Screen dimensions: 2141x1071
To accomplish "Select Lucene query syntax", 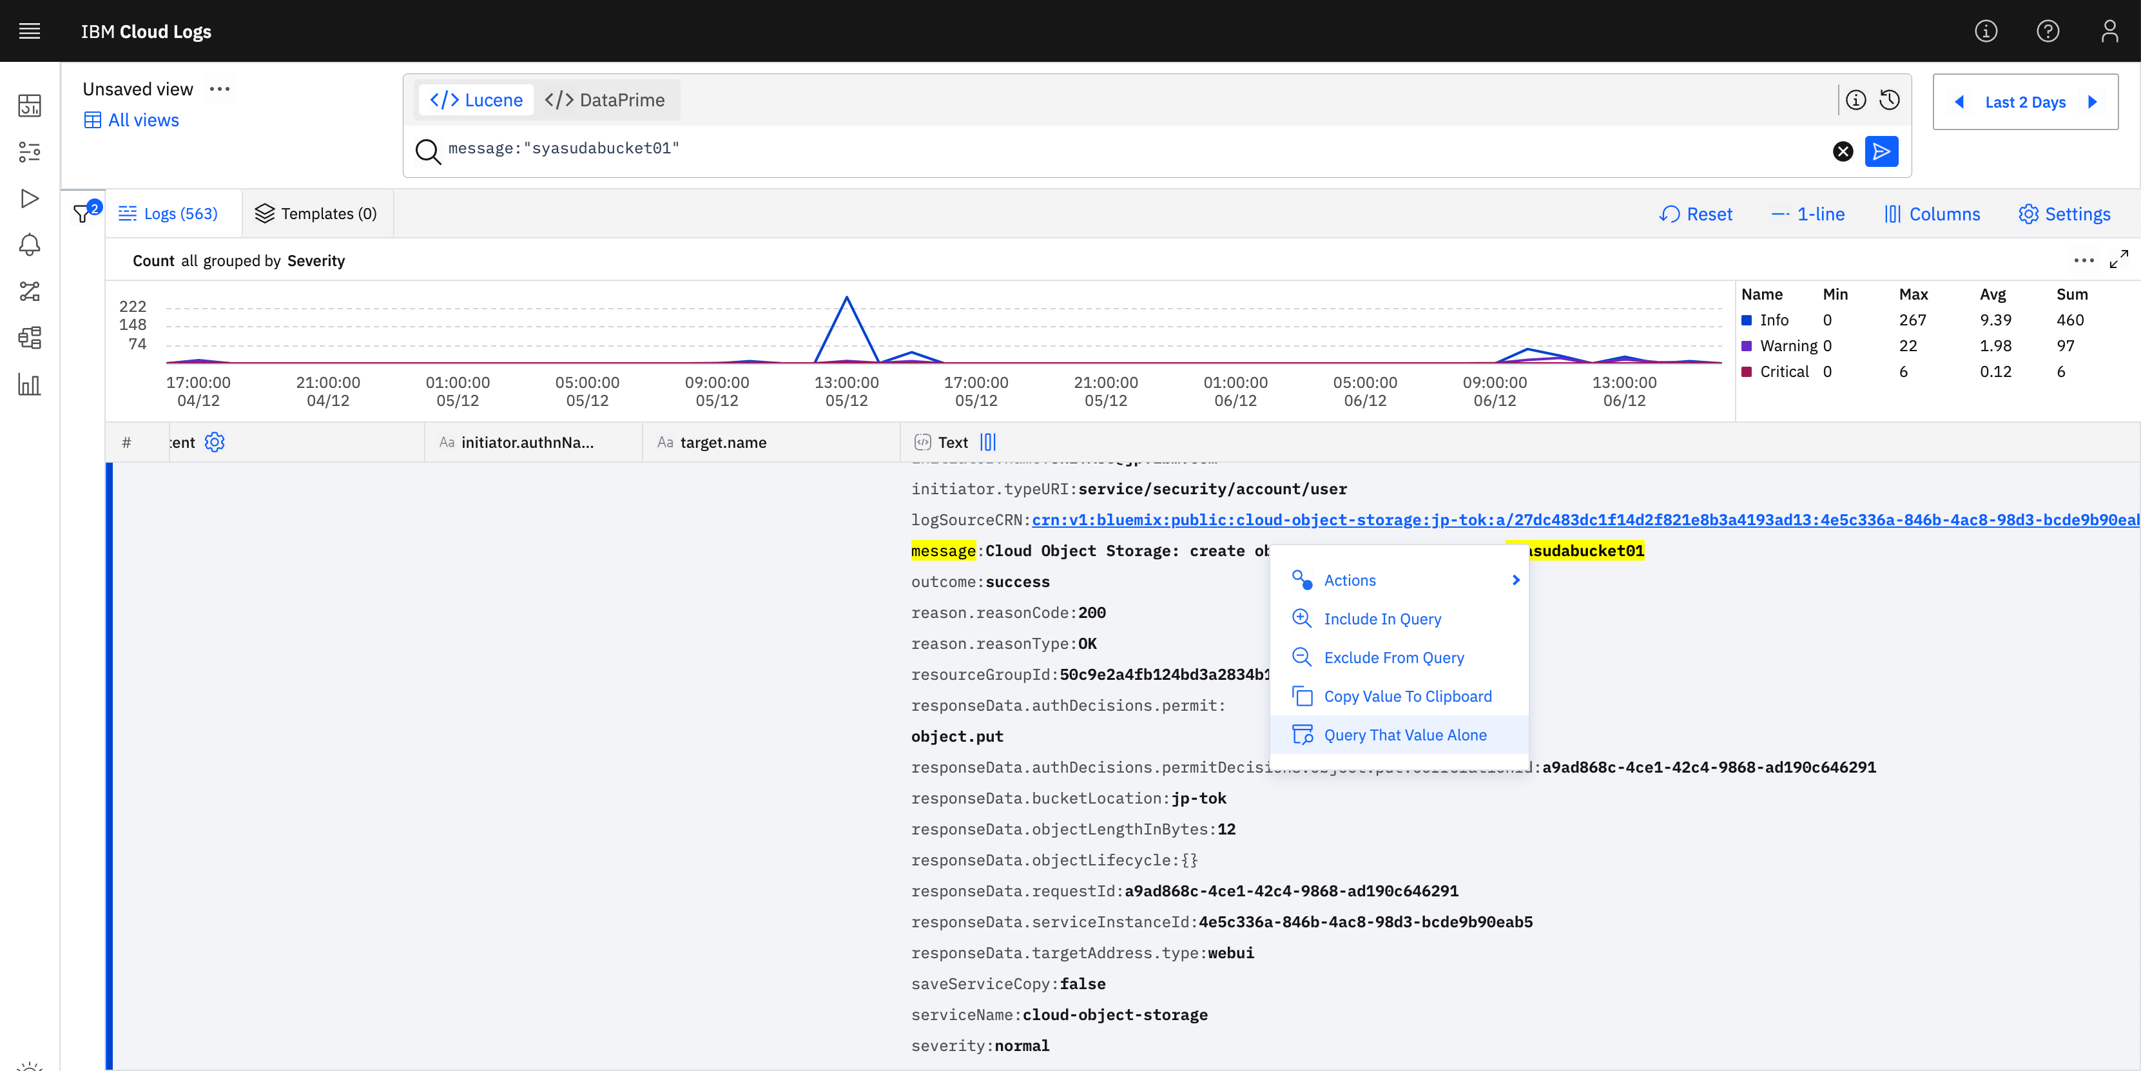I will click(476, 100).
